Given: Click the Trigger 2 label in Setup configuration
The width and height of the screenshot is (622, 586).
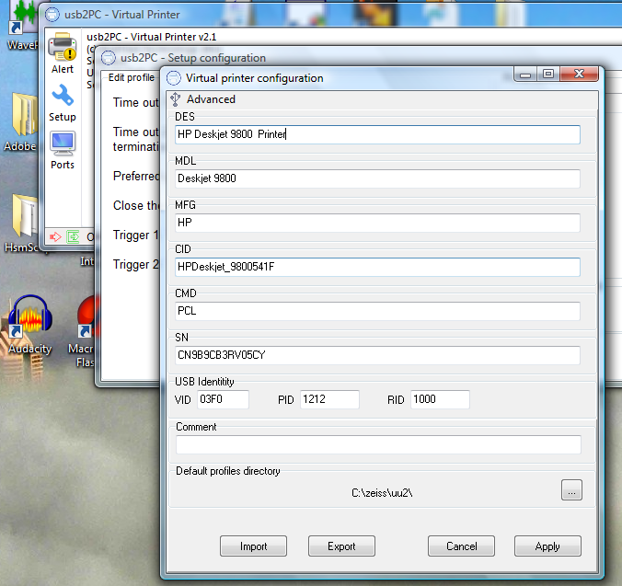Looking at the screenshot, I should coord(135,264).
